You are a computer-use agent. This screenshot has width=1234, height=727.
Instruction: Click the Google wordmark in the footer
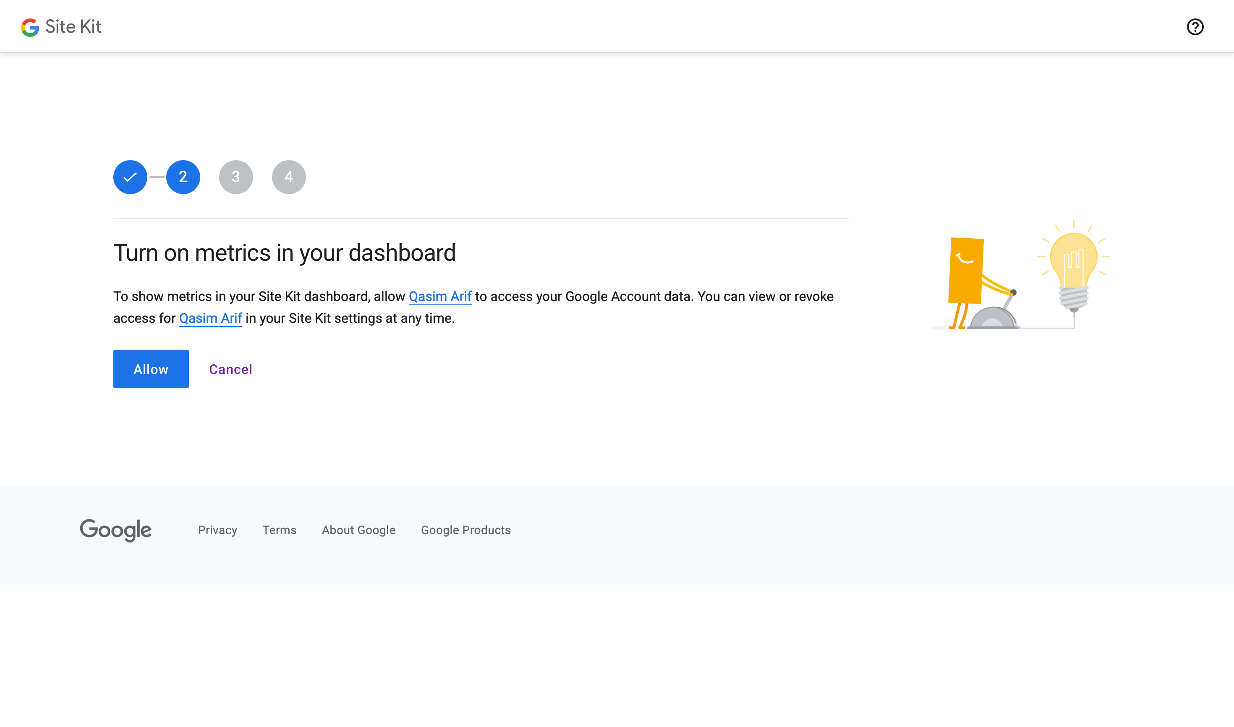(x=116, y=530)
